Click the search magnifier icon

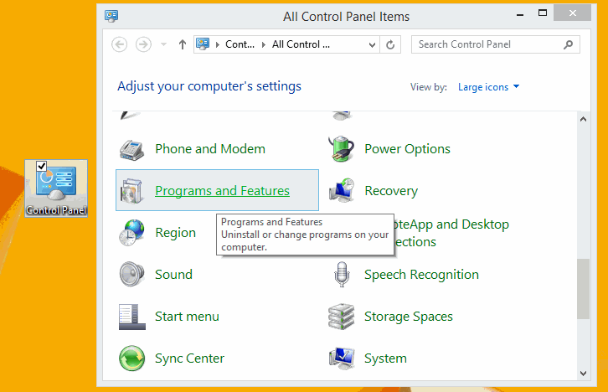[568, 44]
